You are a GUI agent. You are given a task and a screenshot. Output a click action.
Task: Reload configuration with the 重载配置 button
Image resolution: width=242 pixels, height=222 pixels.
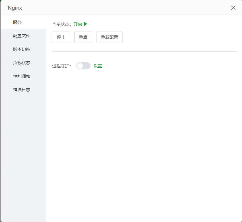coord(109,37)
